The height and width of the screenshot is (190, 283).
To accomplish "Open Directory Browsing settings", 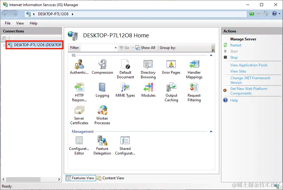I will [148, 69].
